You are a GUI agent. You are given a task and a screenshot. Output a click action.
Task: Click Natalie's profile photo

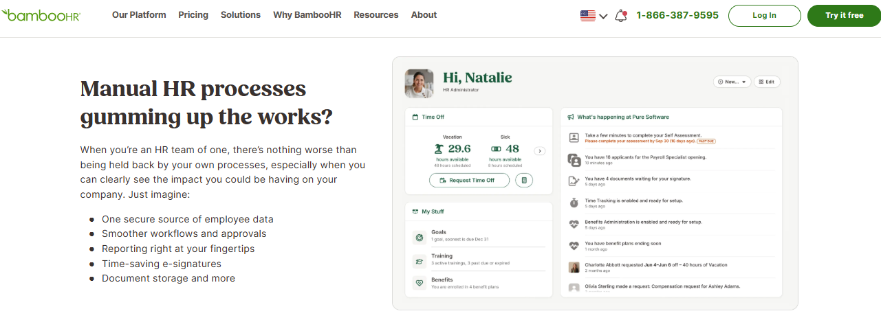[x=419, y=83]
